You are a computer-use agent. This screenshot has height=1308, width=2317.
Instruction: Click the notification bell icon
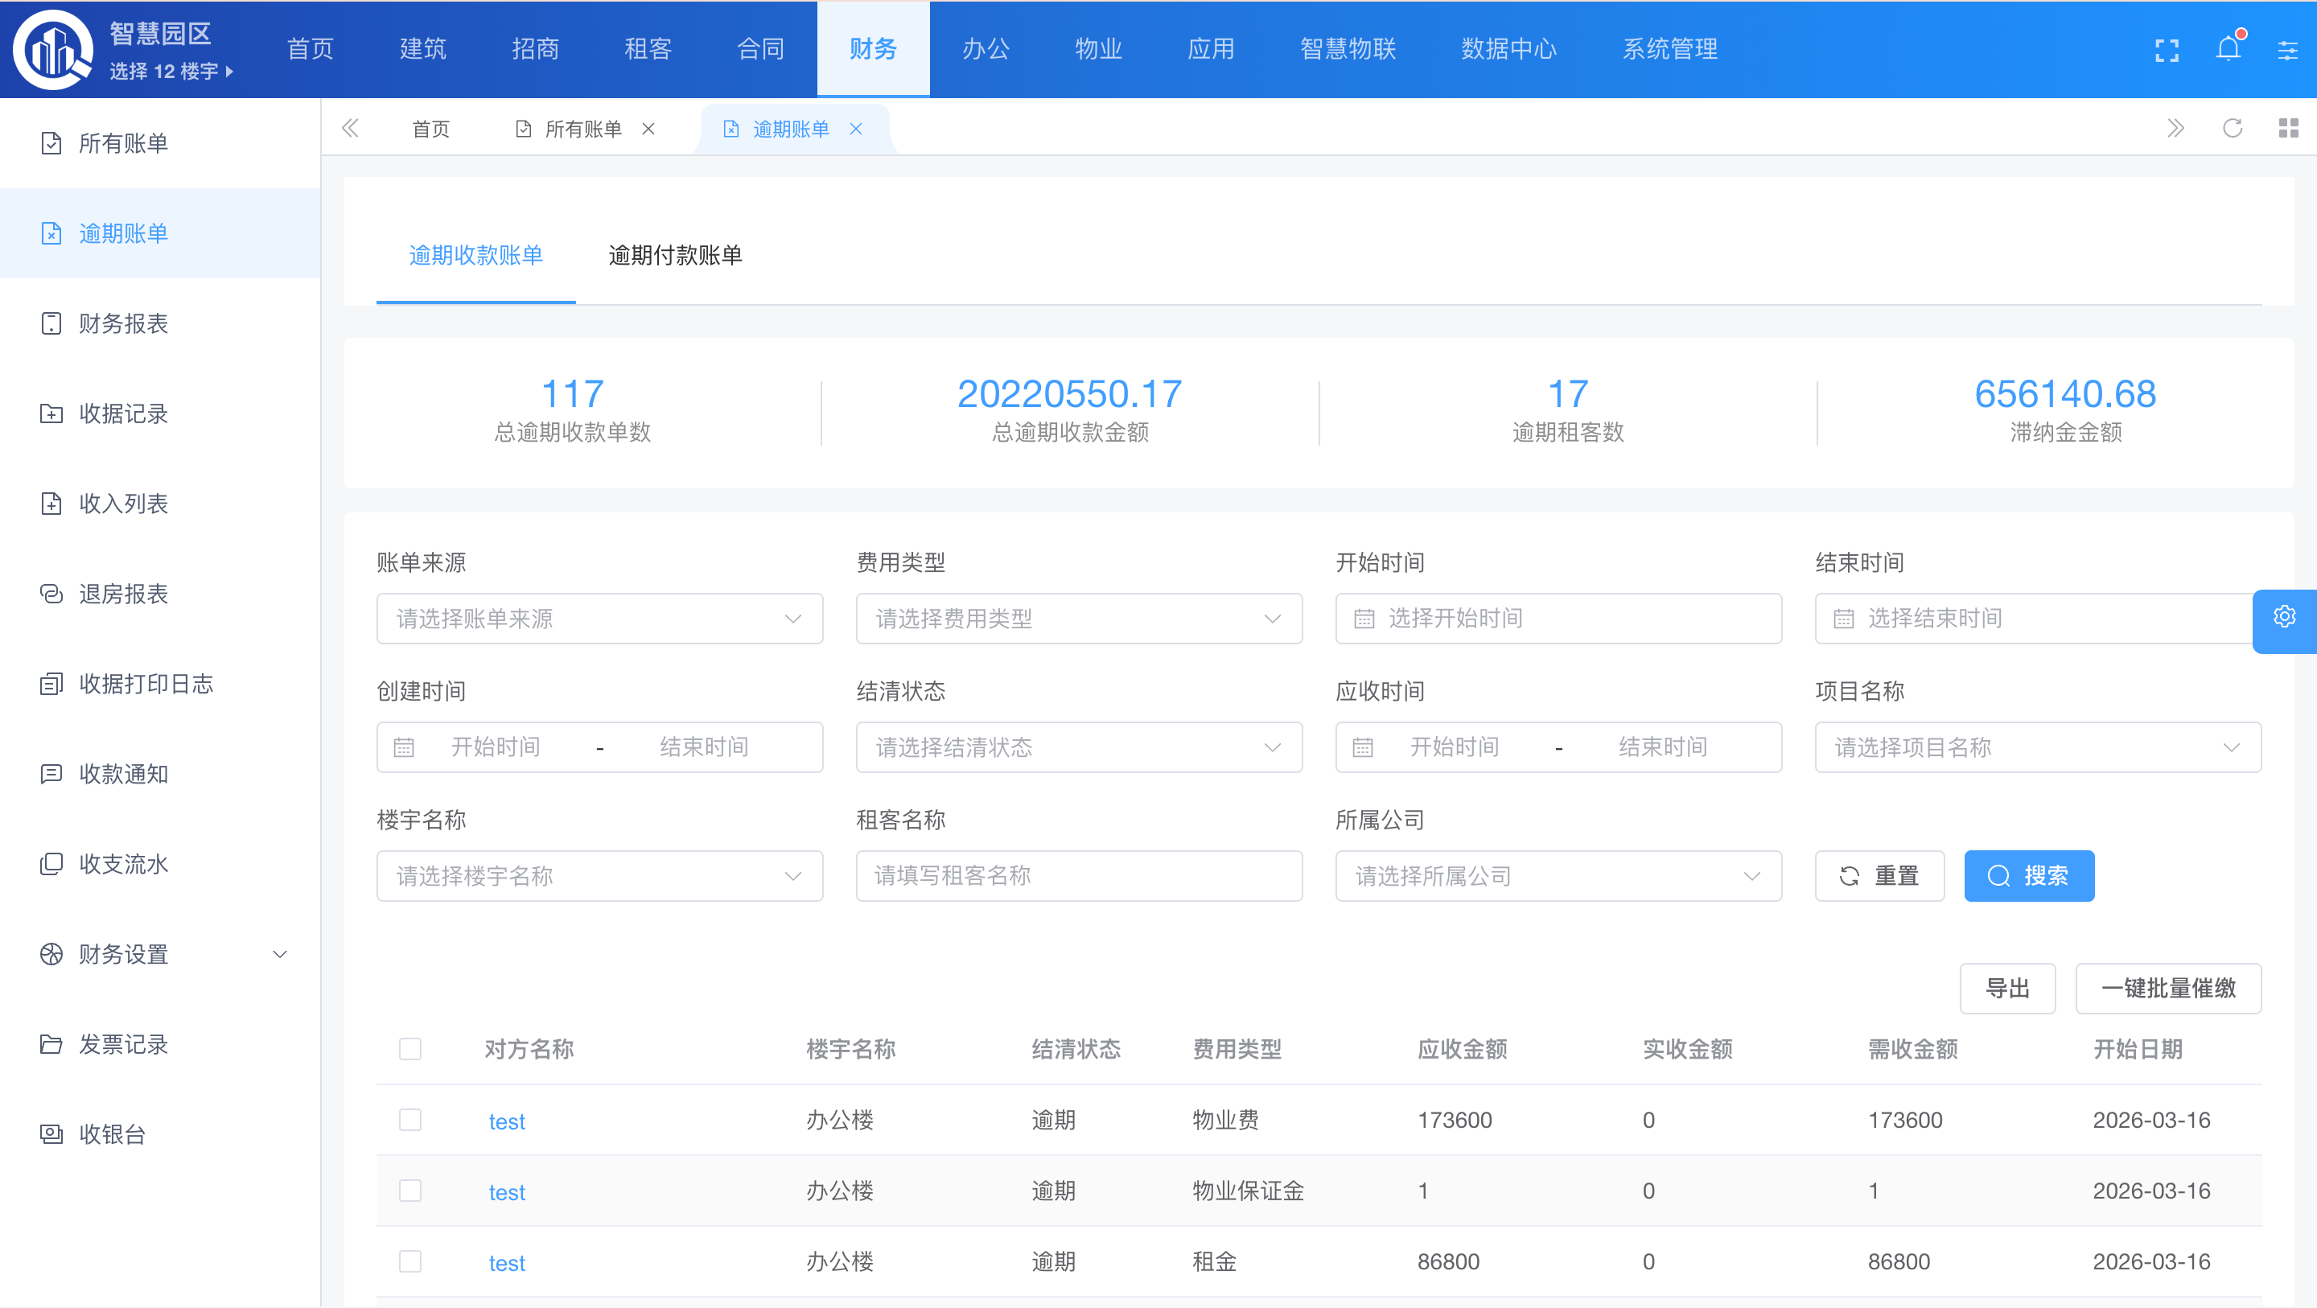tap(2228, 50)
